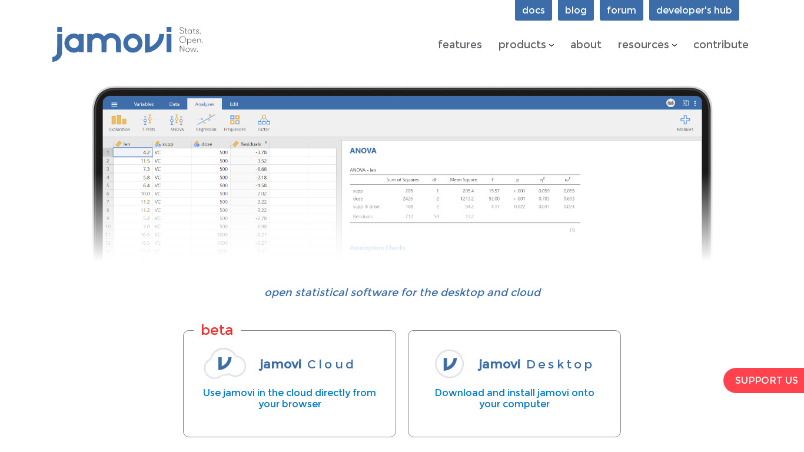
Task: Click 'Use jamovi in the cloud' text
Action: 290,398
